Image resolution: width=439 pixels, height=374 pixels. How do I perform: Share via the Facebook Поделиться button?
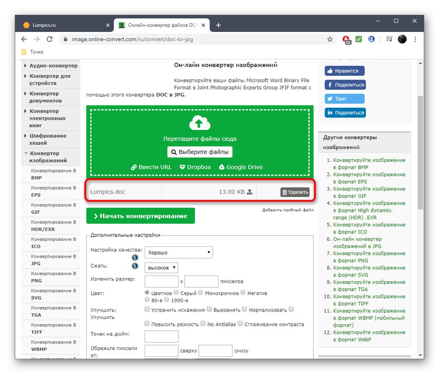345,85
